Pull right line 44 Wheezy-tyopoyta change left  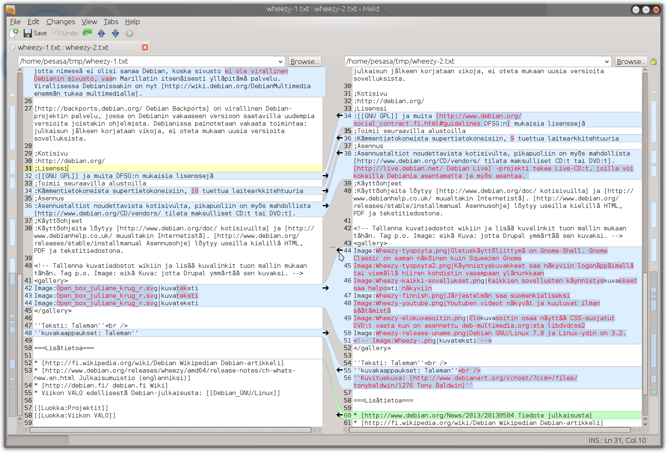tap(339, 251)
